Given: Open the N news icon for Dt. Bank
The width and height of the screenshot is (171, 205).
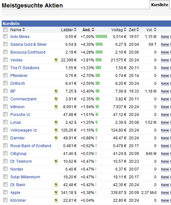Looking at the screenshot, I should (56, 185).
